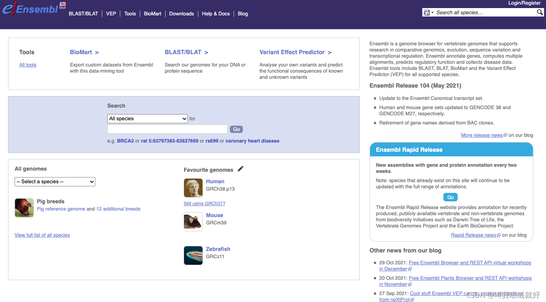The image size is (546, 302).
Task: Open Blog in the top menu
Action: click(243, 14)
